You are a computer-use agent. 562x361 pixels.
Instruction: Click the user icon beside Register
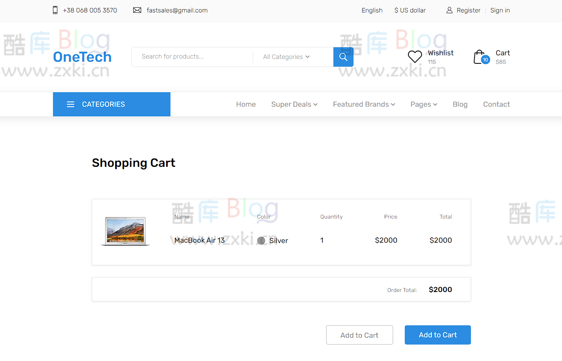[x=449, y=10]
